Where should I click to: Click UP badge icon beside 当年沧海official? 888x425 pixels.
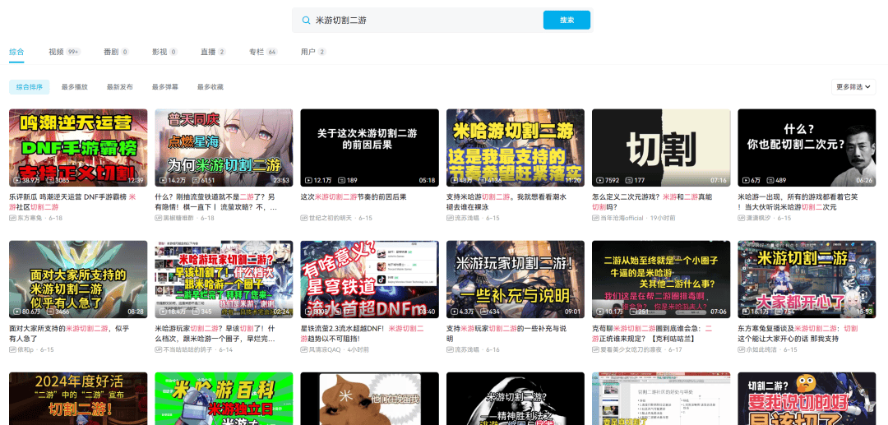(596, 218)
